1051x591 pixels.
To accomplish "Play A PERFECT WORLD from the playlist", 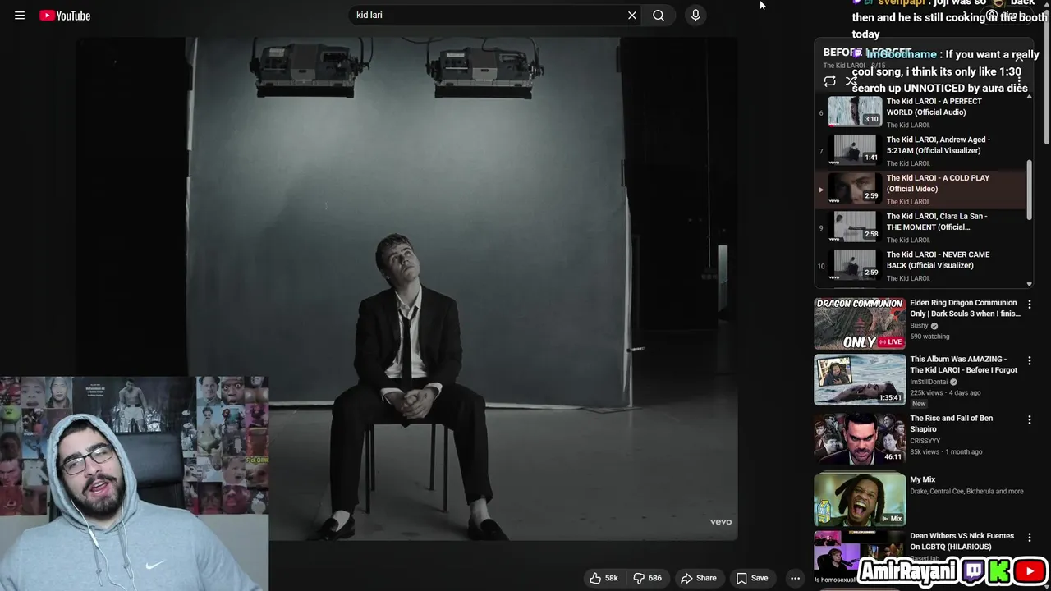I will point(920,112).
